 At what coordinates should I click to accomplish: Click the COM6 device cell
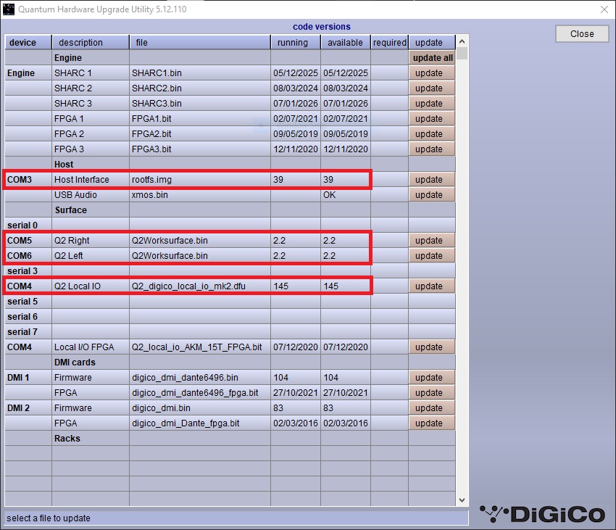coord(28,256)
